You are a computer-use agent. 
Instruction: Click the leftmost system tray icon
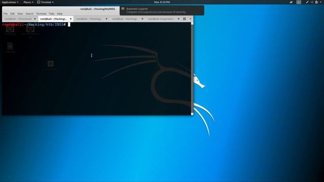click(291, 2)
